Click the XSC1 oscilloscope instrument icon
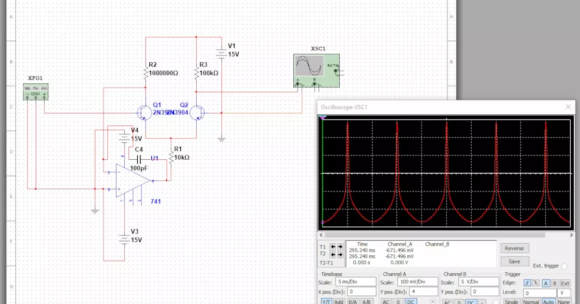This screenshot has height=304, width=580. 317,70
